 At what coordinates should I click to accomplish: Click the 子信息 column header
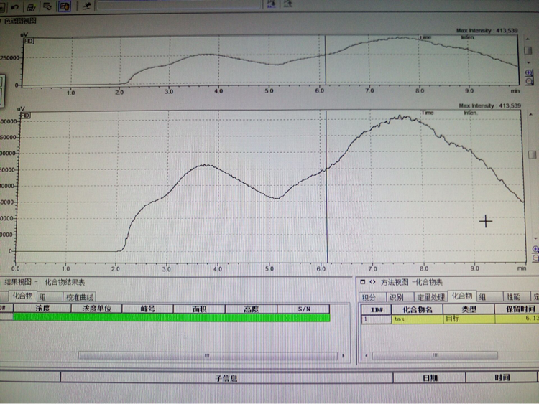pos(226,378)
